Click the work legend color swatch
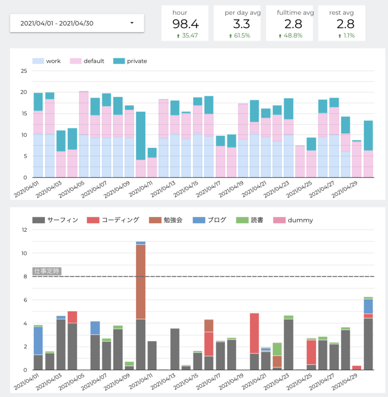388x397 pixels. pos(38,61)
